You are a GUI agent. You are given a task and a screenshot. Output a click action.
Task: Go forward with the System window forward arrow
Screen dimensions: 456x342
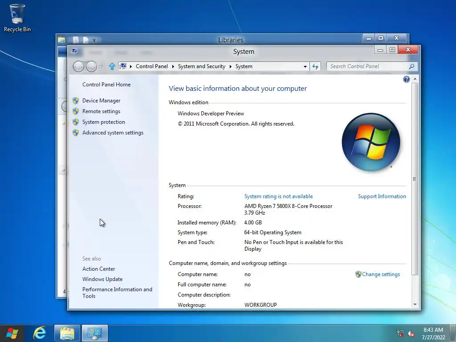(91, 67)
